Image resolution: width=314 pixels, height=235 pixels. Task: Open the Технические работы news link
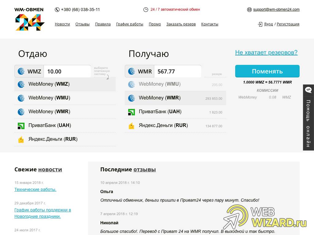pos(35,189)
